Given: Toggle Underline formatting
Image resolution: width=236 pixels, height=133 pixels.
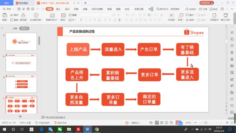Looking at the screenshot, I should [90, 20].
